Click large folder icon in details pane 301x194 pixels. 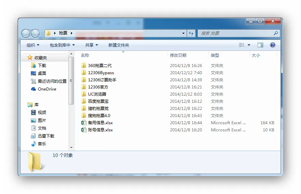click(35, 162)
